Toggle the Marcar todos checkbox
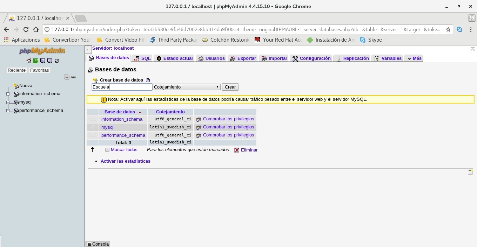Screen dimensions: 477x247 pos(107,150)
